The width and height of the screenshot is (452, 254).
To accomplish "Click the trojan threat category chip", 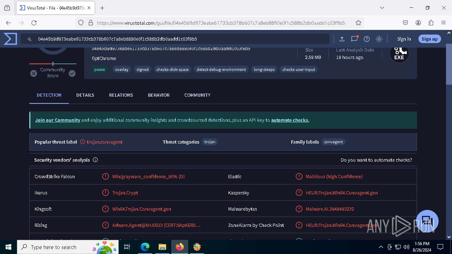I will tap(210, 142).
